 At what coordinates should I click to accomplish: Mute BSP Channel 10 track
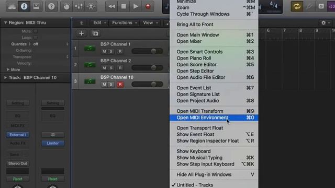coord(104,85)
